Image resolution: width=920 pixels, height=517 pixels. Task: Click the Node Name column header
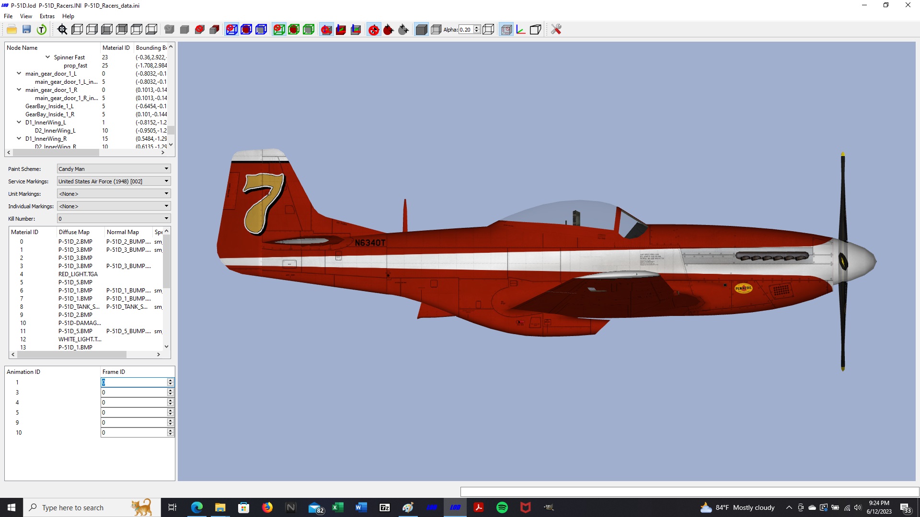[x=52, y=48]
